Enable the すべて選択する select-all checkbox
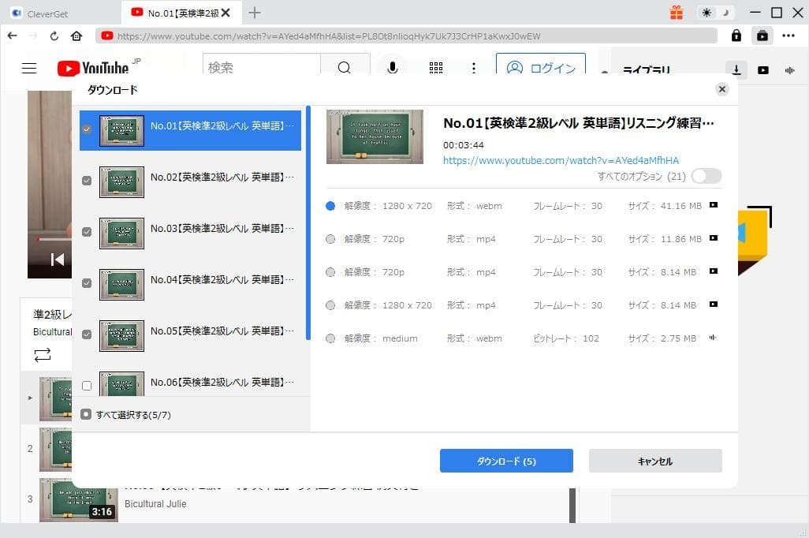 [87, 413]
